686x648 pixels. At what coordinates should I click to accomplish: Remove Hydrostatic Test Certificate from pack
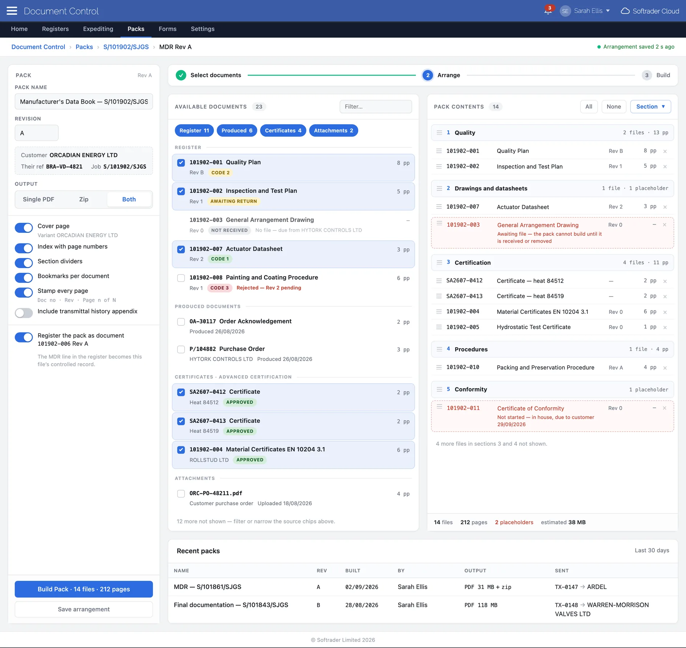tap(665, 327)
